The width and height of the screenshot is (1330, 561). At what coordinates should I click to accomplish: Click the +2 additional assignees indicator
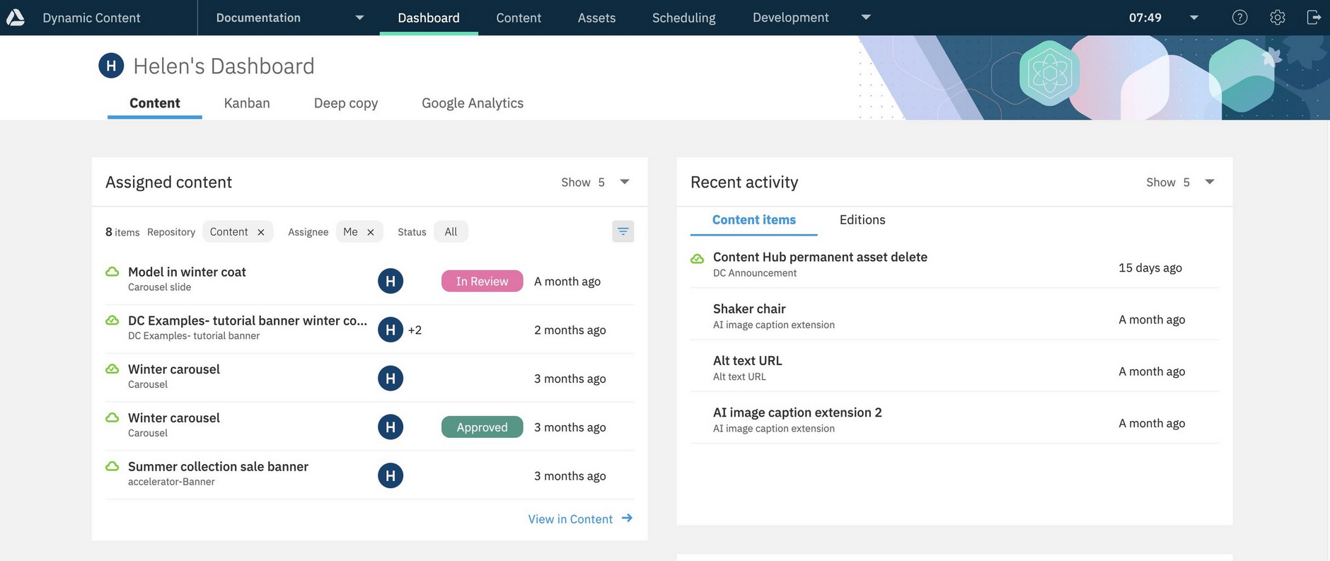pos(415,330)
